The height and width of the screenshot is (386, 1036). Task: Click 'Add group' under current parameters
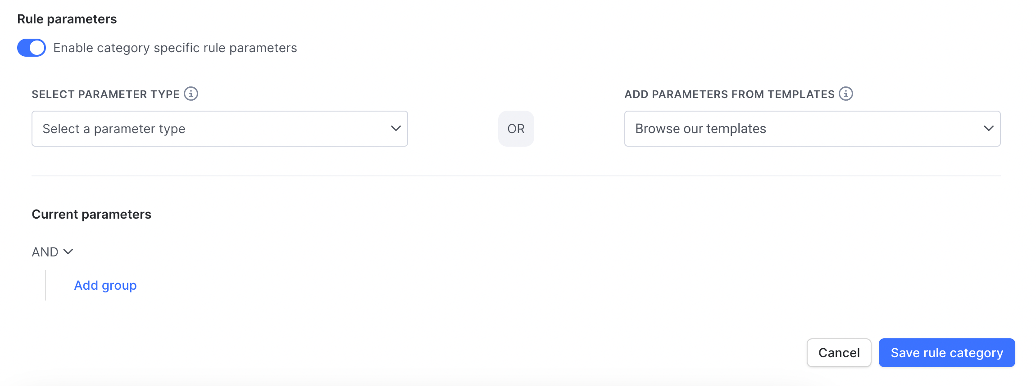(x=105, y=285)
